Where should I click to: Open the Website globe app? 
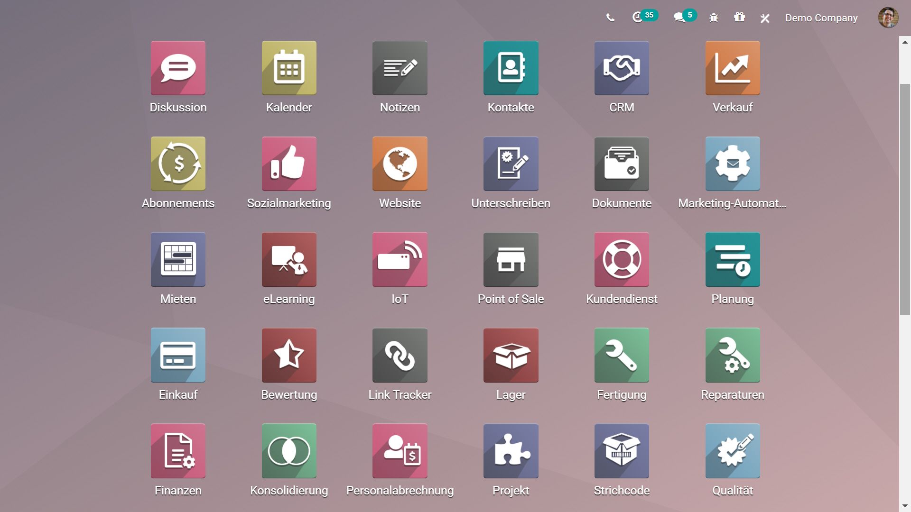click(x=400, y=164)
